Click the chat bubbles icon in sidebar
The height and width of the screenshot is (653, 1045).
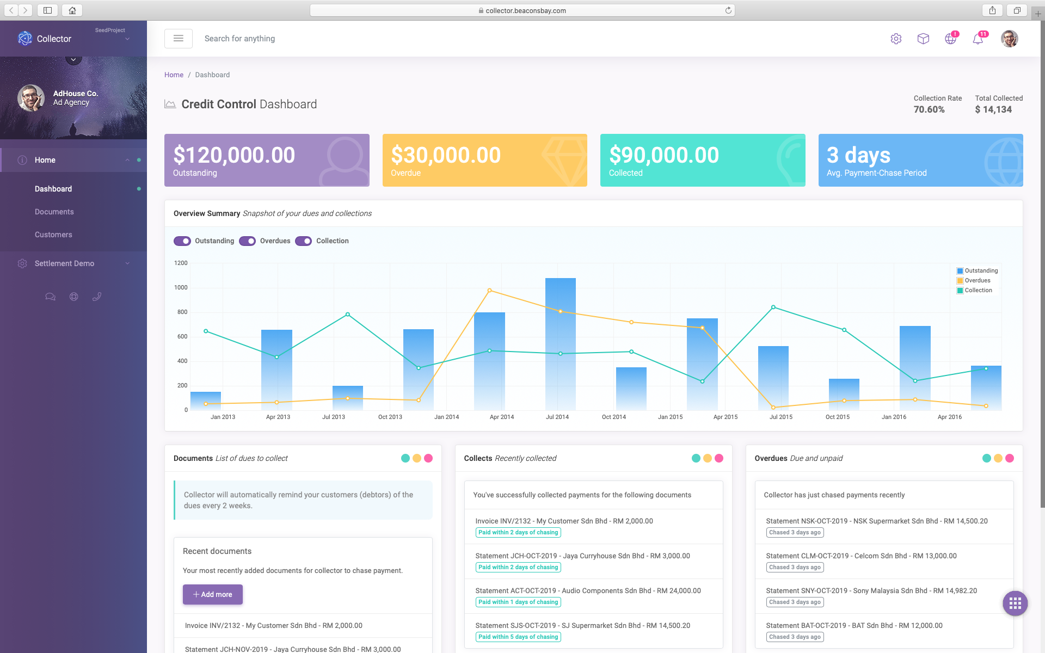point(50,297)
